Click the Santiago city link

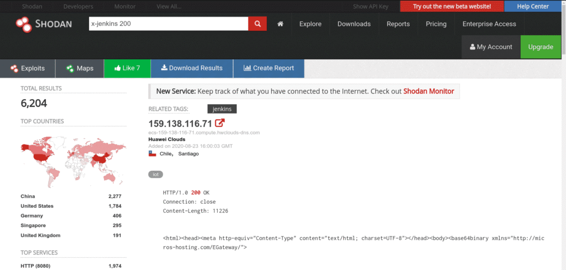pyautogui.click(x=188, y=154)
